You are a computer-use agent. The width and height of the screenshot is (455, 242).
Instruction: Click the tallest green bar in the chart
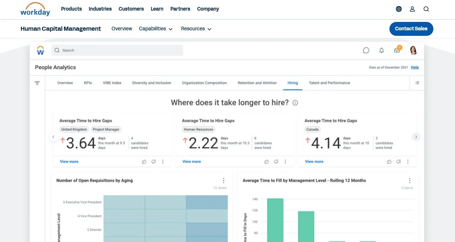click(275, 220)
